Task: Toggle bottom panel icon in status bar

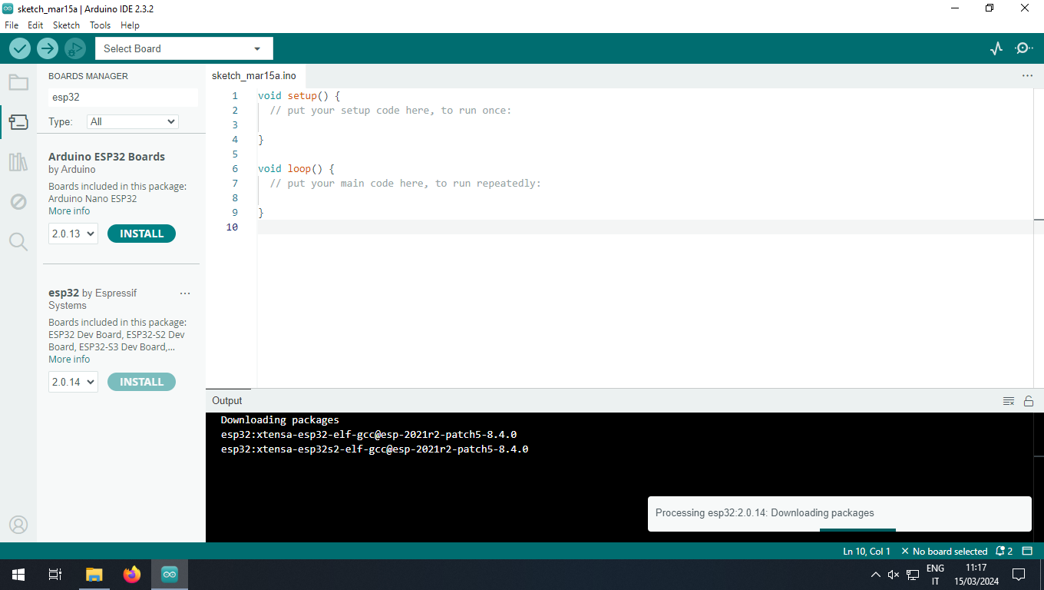Action: click(x=1029, y=551)
